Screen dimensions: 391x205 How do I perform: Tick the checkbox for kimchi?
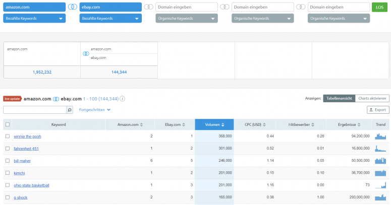tap(8, 173)
